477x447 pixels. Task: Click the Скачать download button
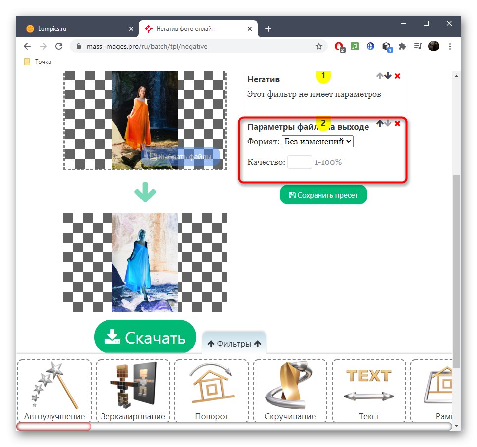pyautogui.click(x=145, y=337)
